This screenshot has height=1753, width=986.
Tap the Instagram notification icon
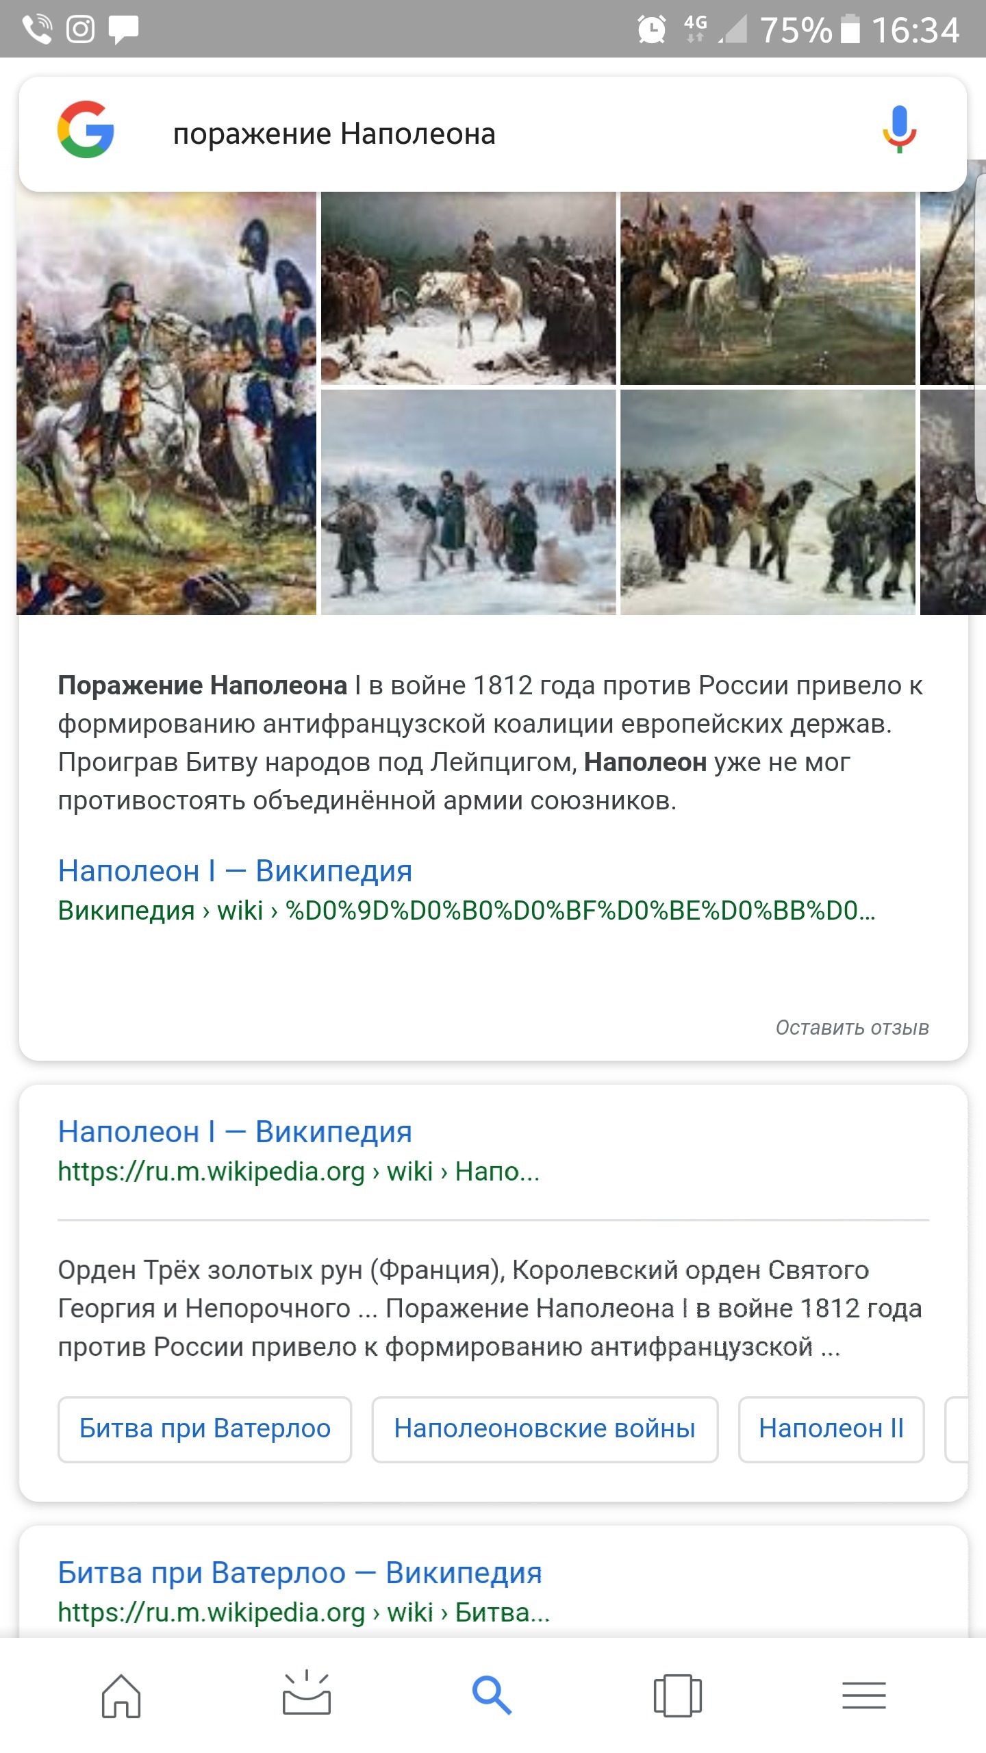click(80, 29)
